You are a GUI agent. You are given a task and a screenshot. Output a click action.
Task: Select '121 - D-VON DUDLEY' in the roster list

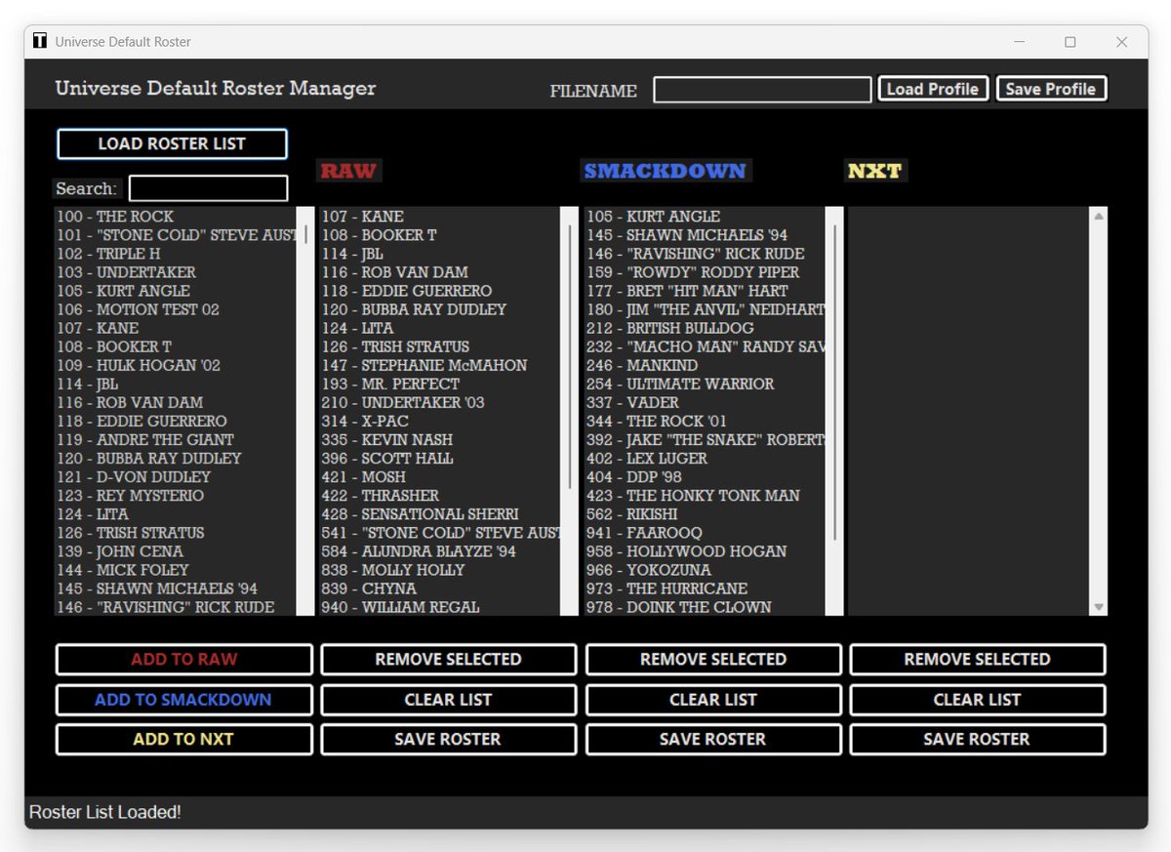pos(175,476)
